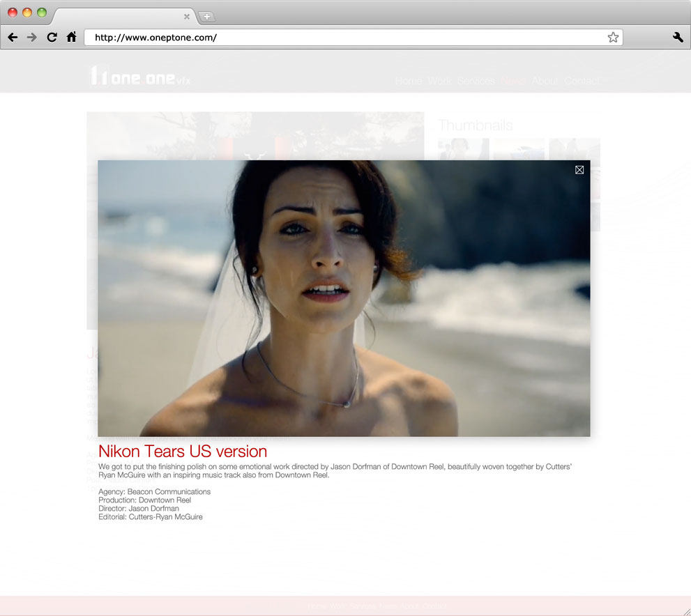Click the Nikon Tears US version title
Viewport: 691px width, 616px height.
183,451
